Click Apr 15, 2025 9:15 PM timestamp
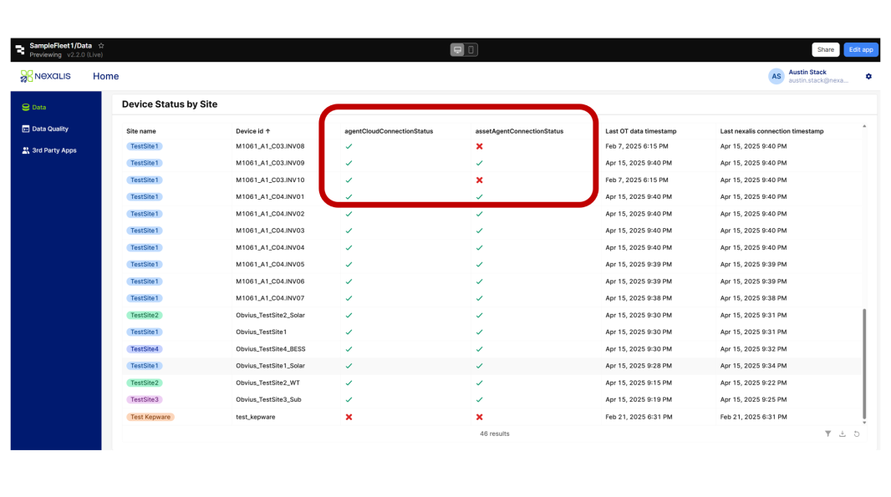Viewport: 891px width, 497px height. pos(639,383)
